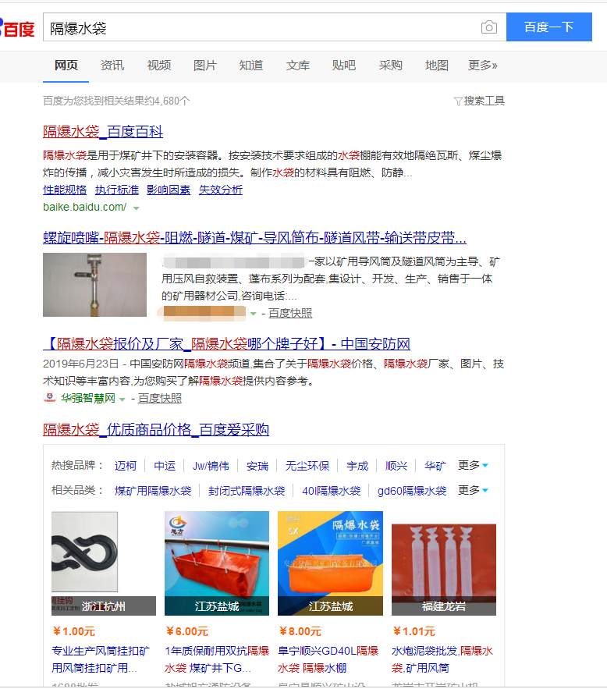
Task: Open the 失效分析 sublink
Action: [x=221, y=190]
